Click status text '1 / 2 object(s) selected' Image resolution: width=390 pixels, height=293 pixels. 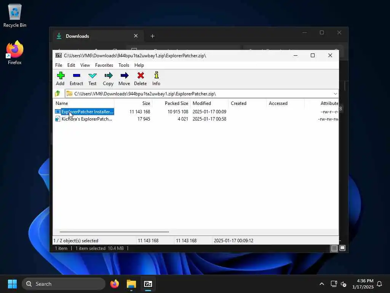76,241
